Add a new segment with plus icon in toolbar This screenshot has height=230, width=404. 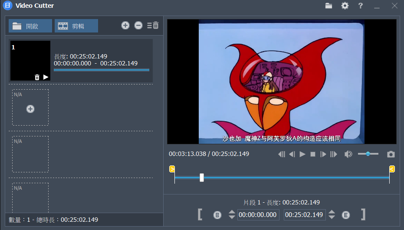tap(125, 26)
